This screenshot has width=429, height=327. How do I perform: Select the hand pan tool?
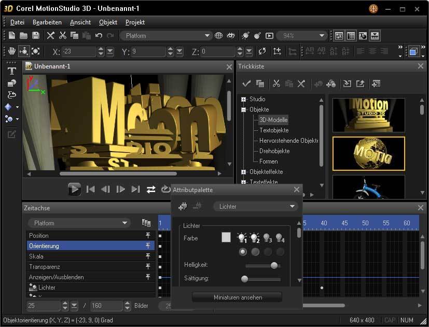point(11,51)
